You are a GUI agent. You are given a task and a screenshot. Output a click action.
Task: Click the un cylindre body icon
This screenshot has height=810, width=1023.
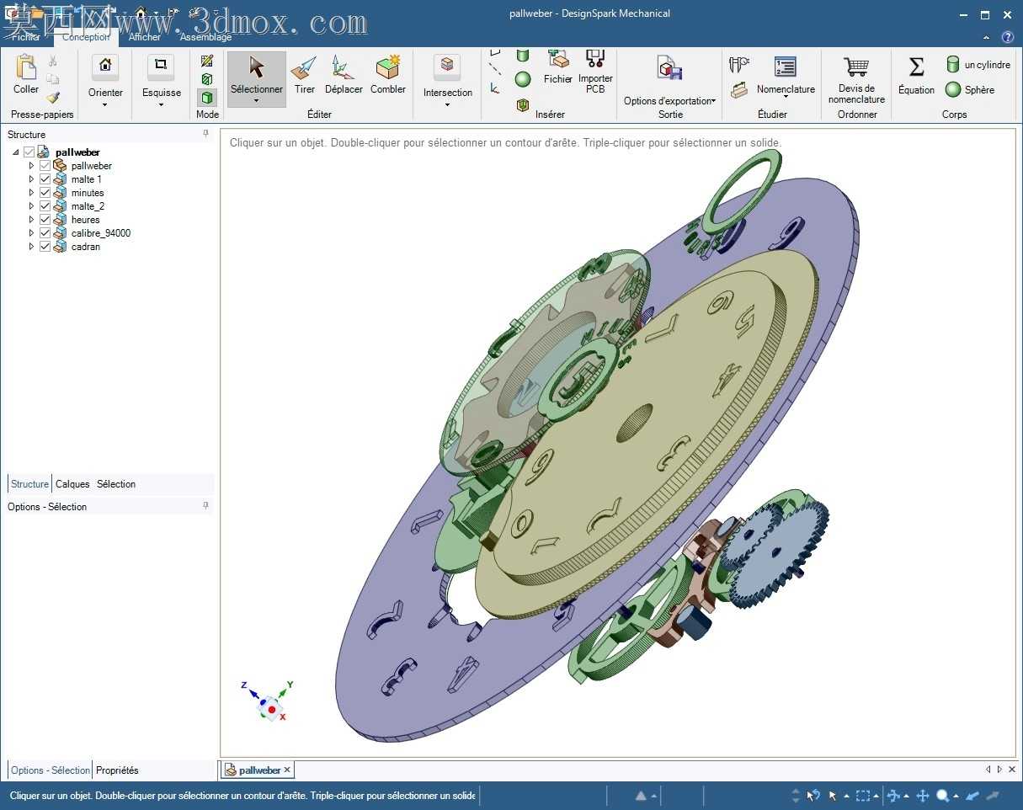(953, 64)
